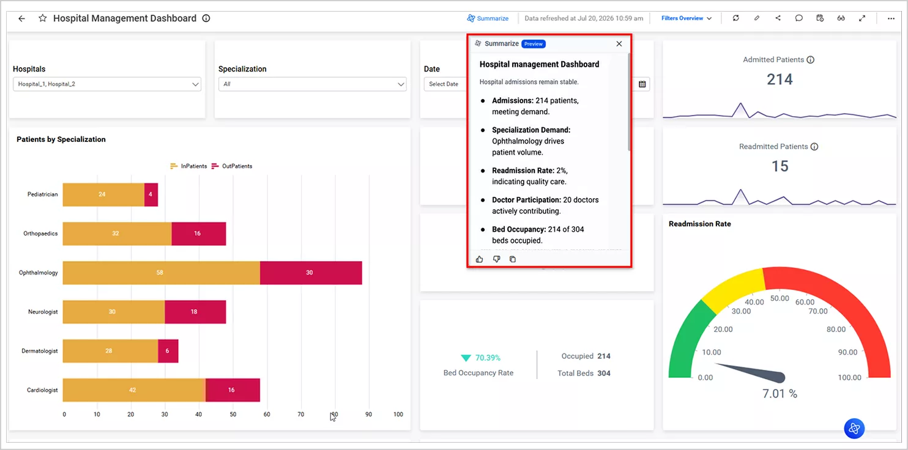Open the floating AI assistant button
908x450 pixels.
(x=854, y=429)
